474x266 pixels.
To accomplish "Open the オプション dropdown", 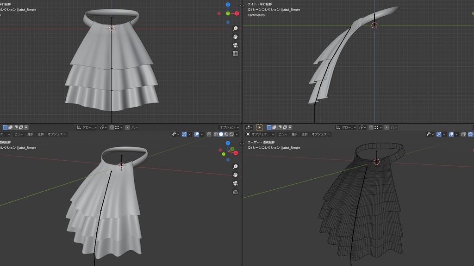I will point(230,127).
